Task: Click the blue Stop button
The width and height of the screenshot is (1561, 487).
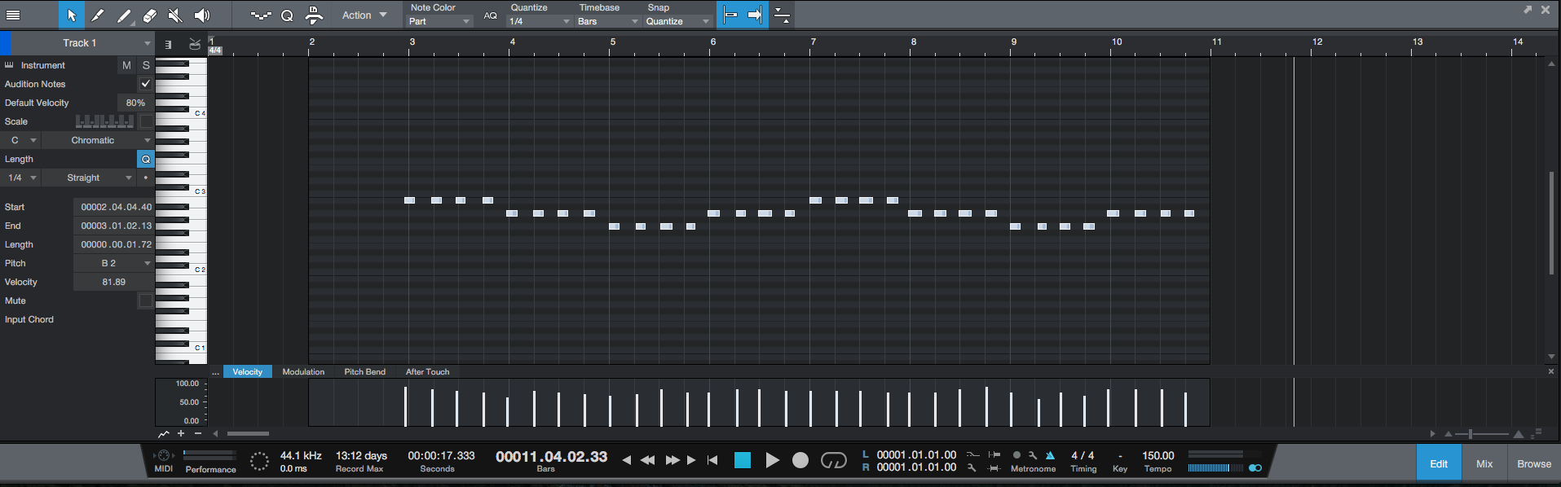Action: coord(743,460)
